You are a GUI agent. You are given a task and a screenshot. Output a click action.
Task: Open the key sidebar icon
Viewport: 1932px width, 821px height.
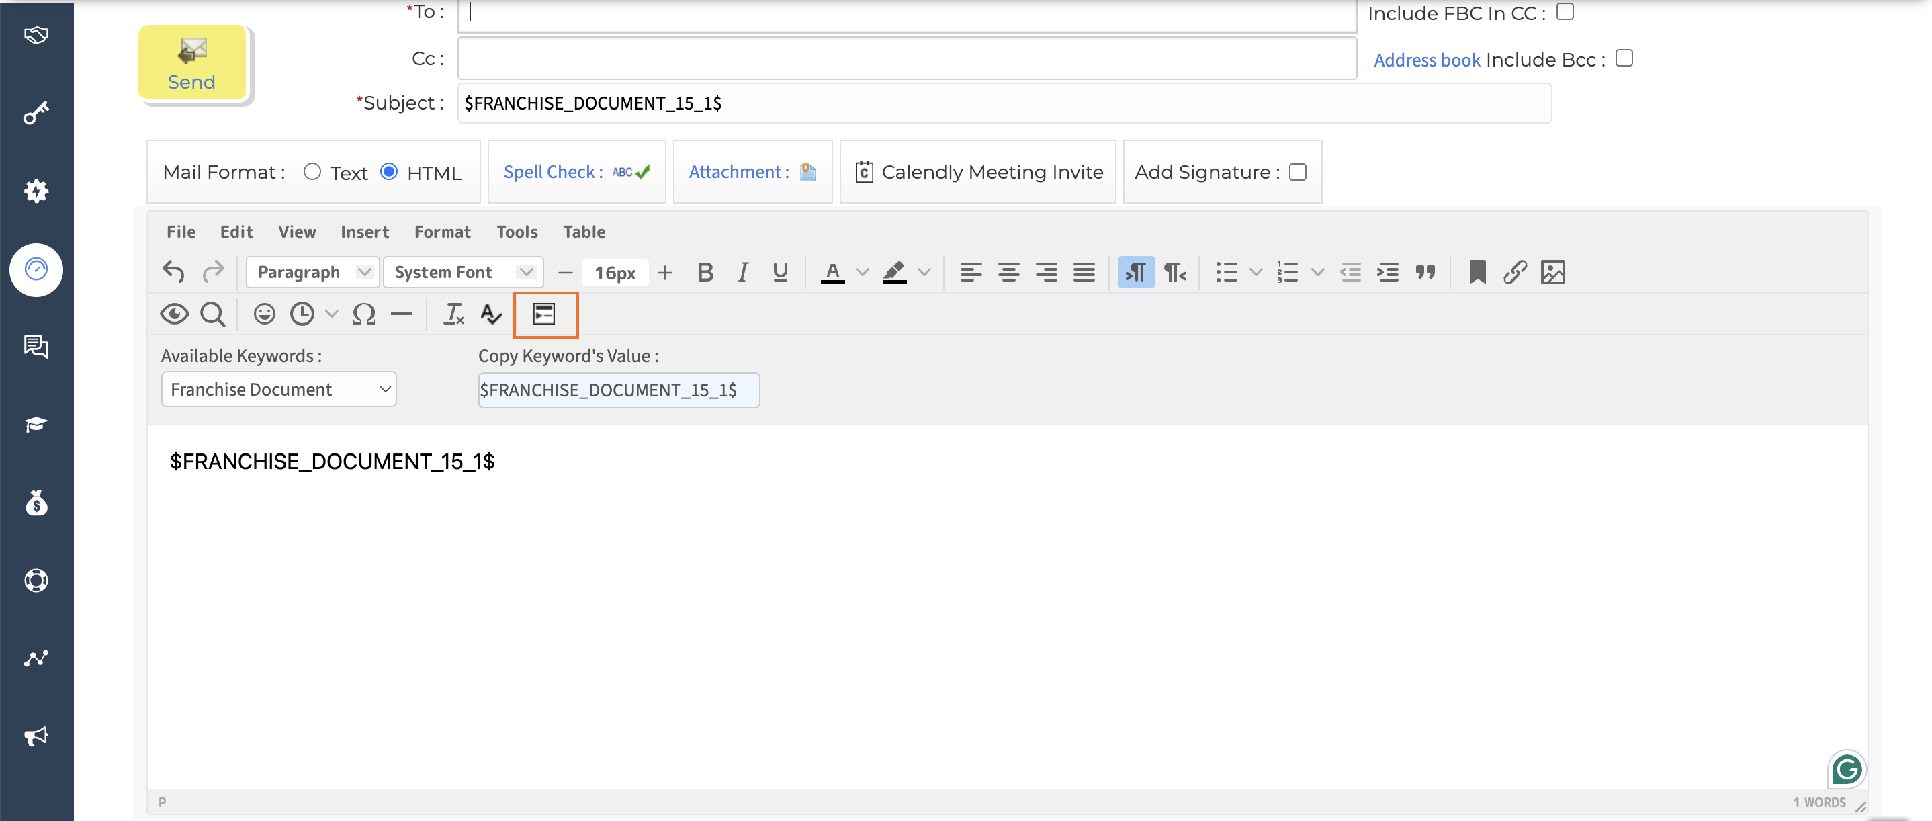coord(36,114)
